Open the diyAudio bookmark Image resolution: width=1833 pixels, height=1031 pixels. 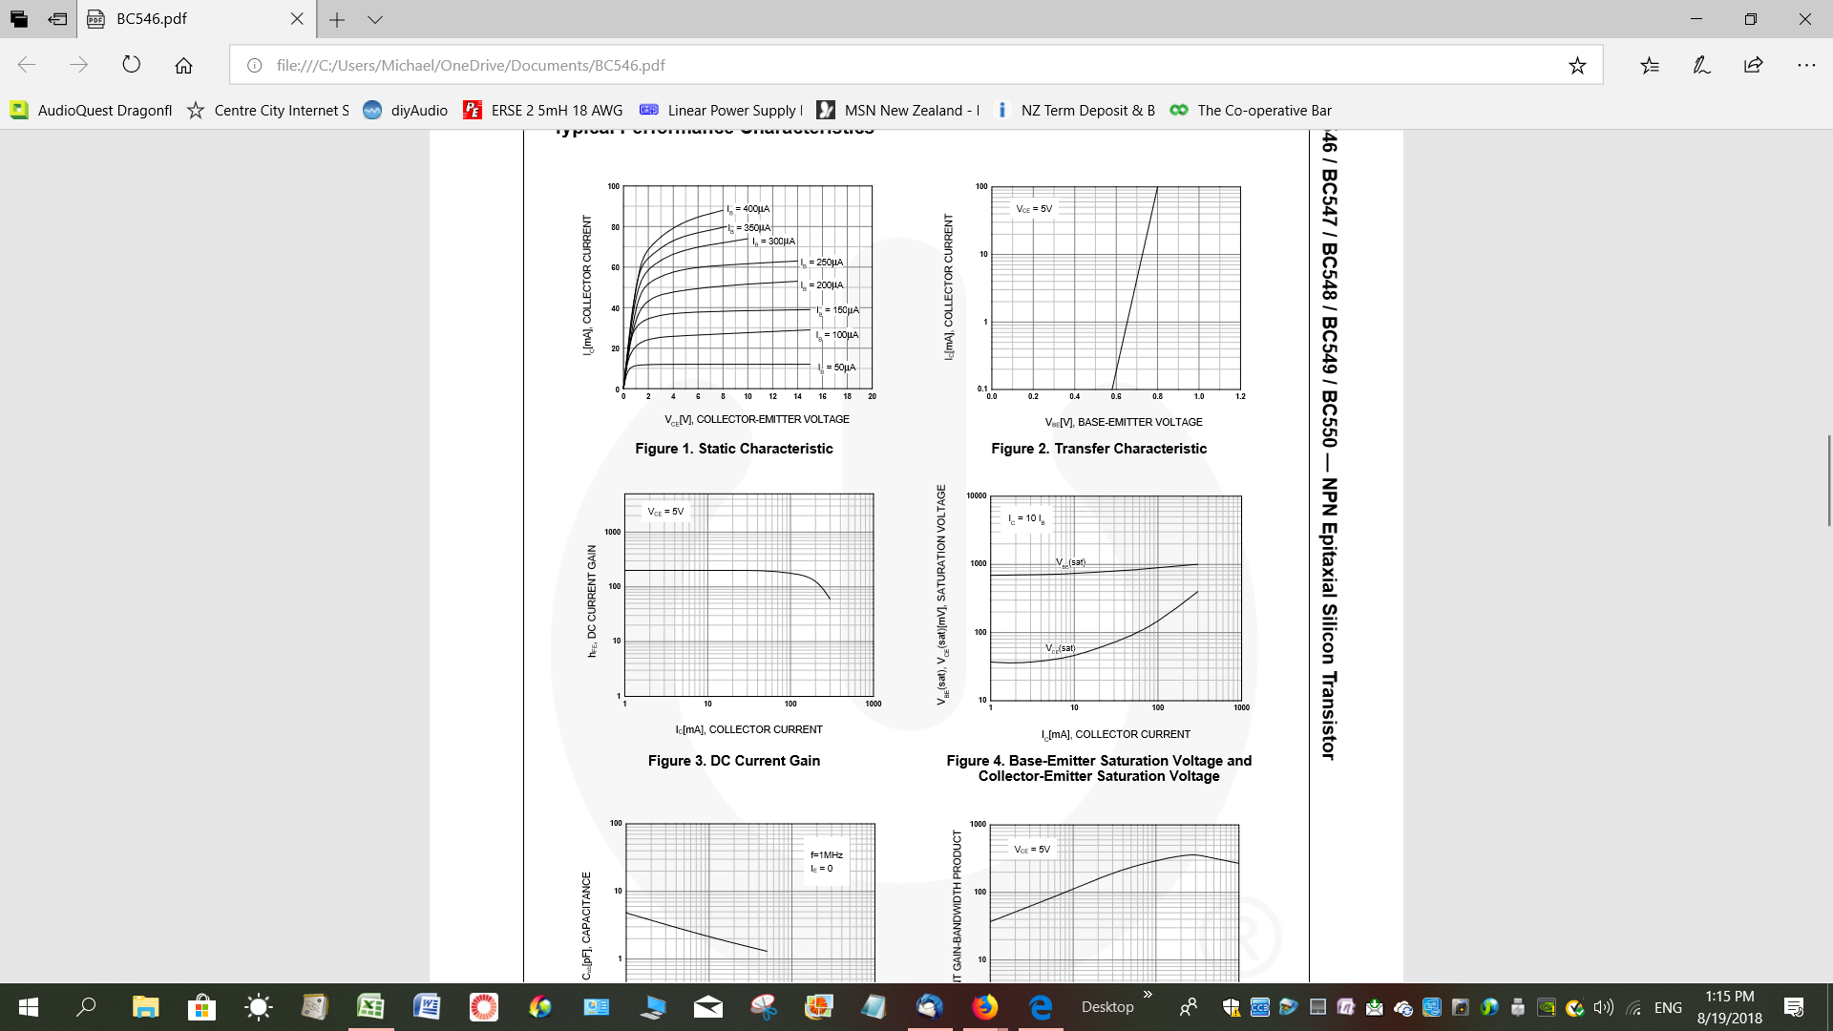406,111
